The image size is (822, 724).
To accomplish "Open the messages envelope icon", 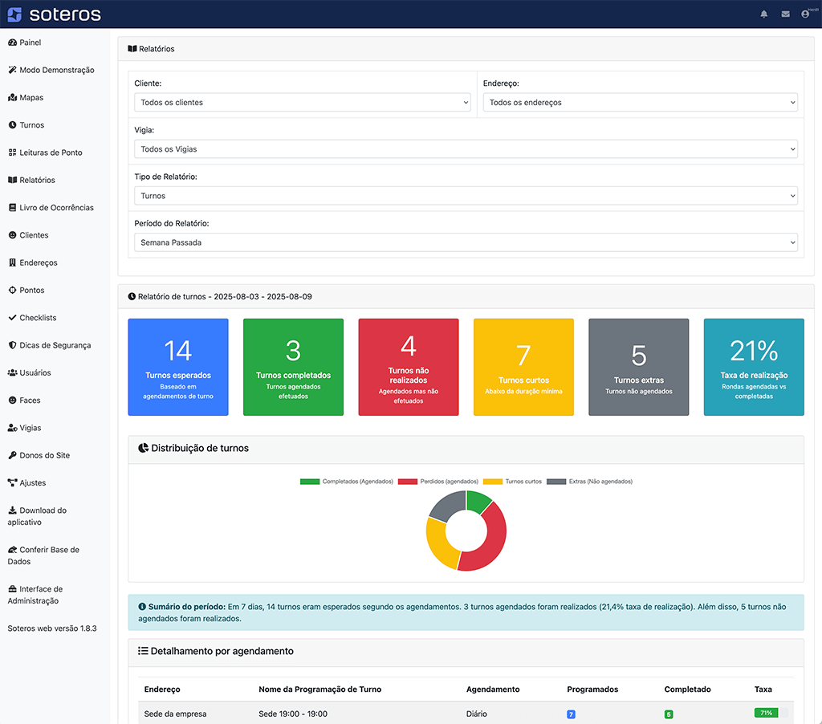I will (x=785, y=14).
